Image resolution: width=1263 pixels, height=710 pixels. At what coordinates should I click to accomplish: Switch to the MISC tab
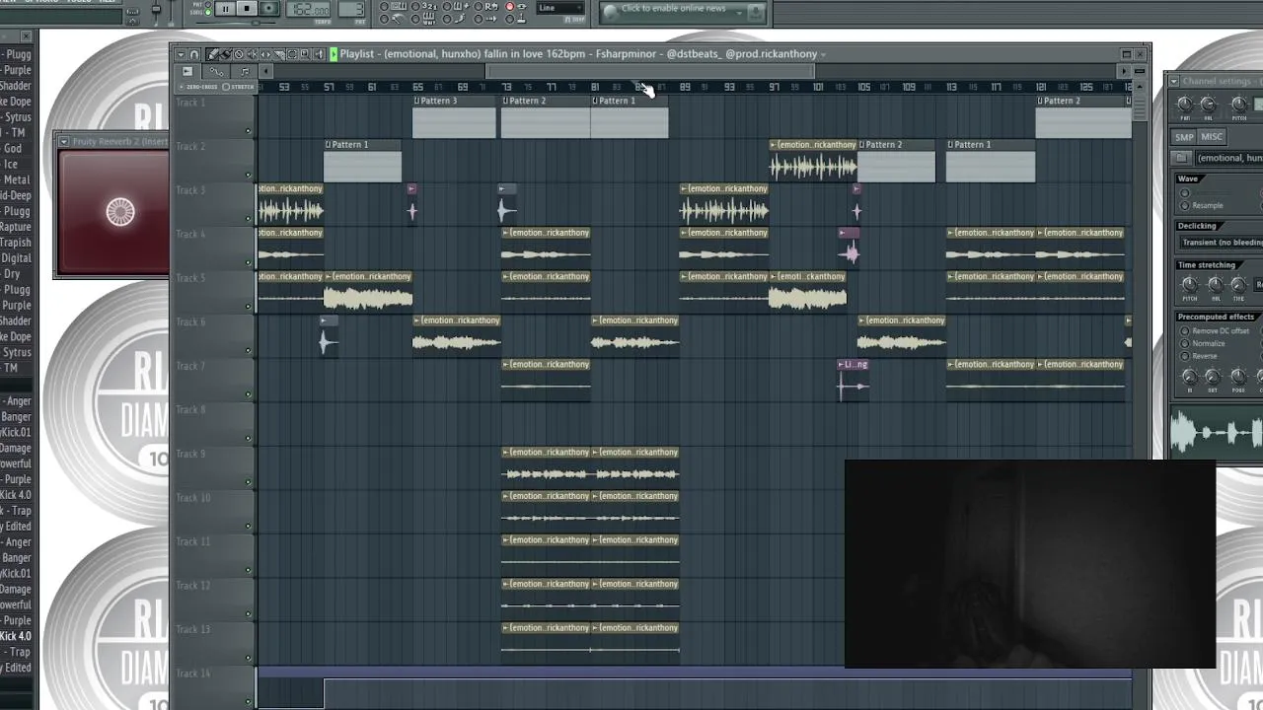[x=1212, y=137]
